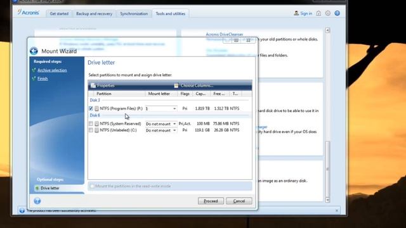The width and height of the screenshot is (406, 228).
Task: Click the main window help icon
Action: click(x=337, y=13)
